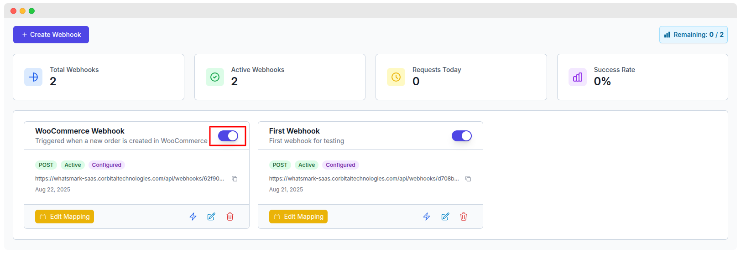Open Edit Mapping for WooCommerce Webhook
This screenshot has width=741, height=253.
64,217
